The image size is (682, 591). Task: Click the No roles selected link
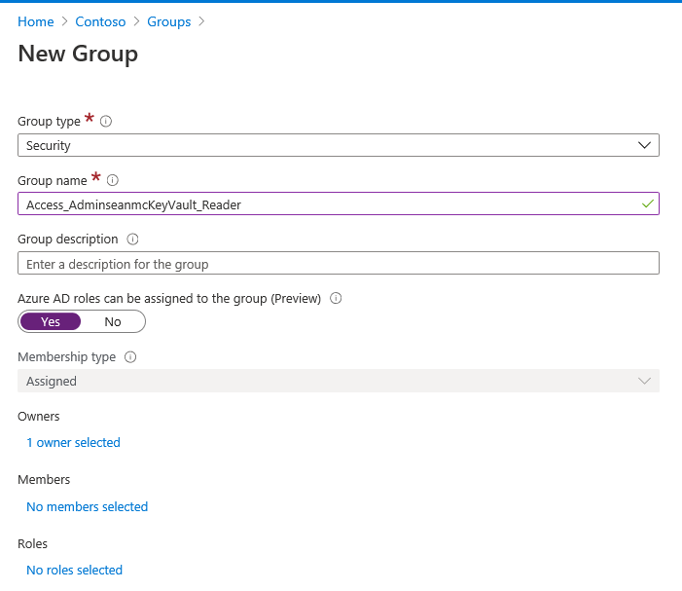pyautogui.click(x=74, y=570)
